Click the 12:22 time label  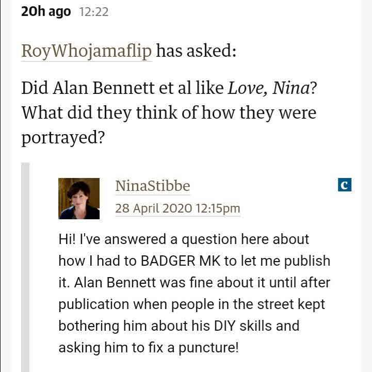point(94,12)
